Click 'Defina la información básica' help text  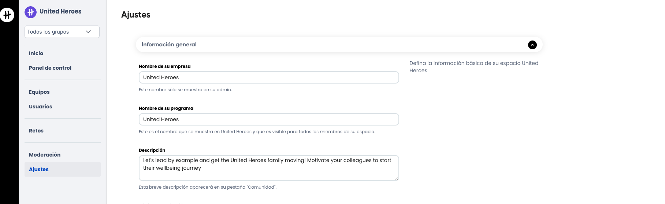[x=474, y=67]
